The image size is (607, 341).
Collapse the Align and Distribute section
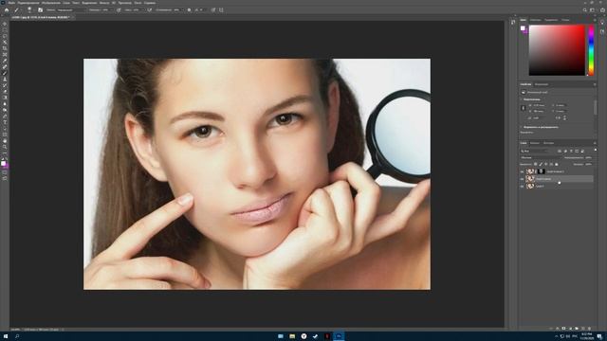pos(521,127)
